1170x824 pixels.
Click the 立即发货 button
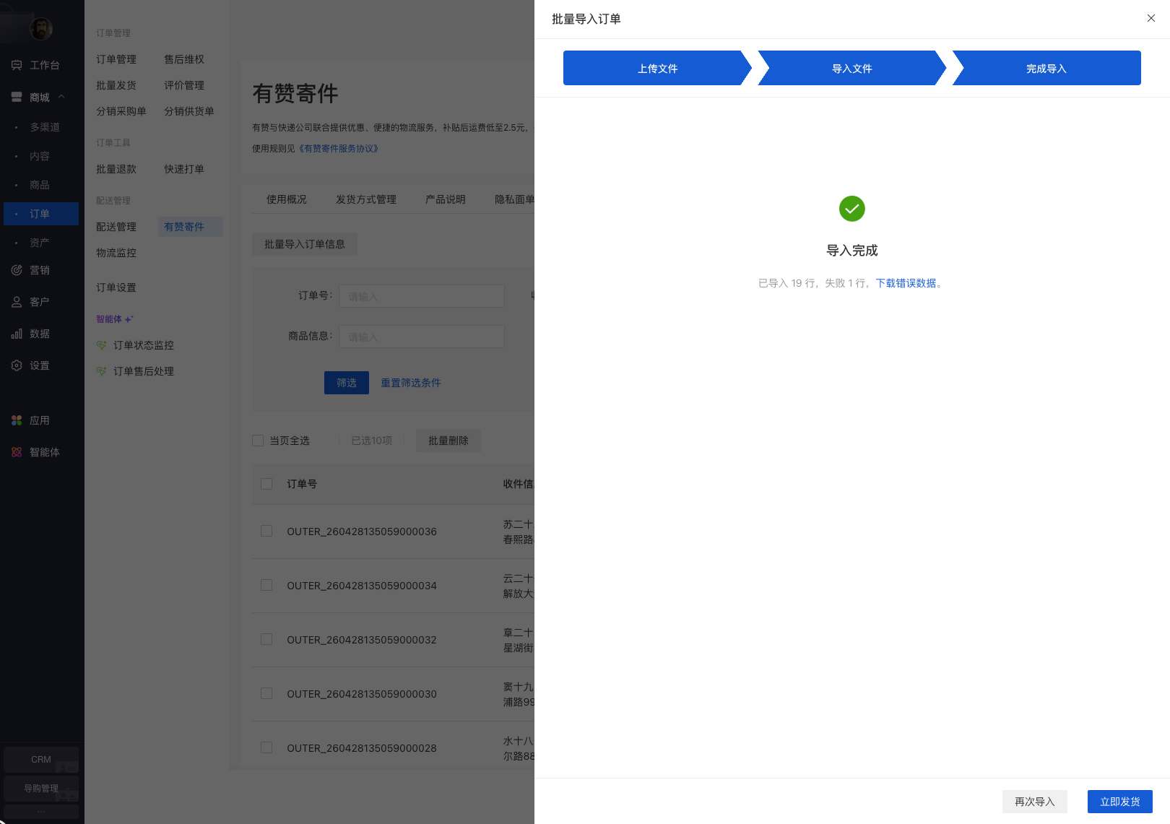(1119, 802)
